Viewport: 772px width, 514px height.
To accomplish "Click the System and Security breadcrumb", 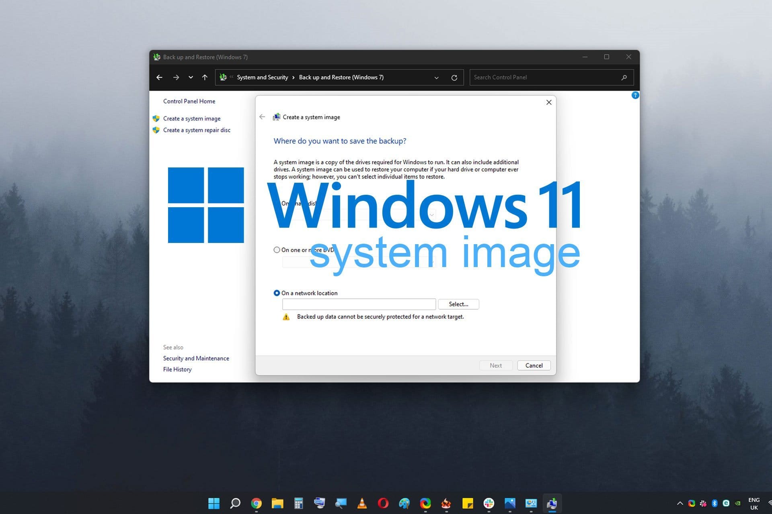I will (263, 78).
